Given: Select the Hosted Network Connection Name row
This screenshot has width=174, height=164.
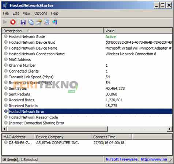Looking at the screenshot, I should click(x=87, y=54).
